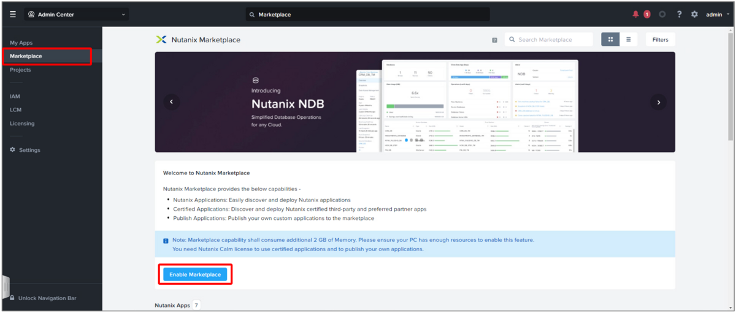This screenshot has width=736, height=313.
Task: Open the Filters button
Action: [x=661, y=39]
